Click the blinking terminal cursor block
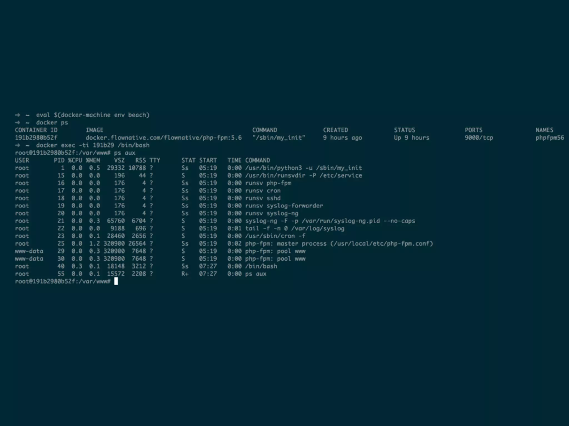This screenshot has width=569, height=426. [x=116, y=281]
